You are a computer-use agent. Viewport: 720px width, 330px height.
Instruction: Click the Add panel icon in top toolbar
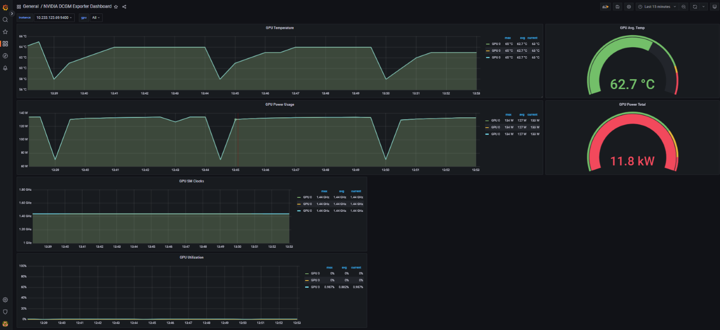pyautogui.click(x=605, y=7)
